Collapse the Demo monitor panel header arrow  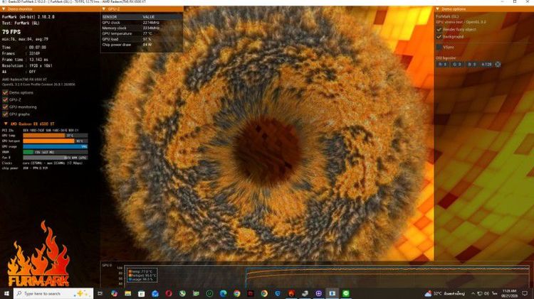coord(4,9)
